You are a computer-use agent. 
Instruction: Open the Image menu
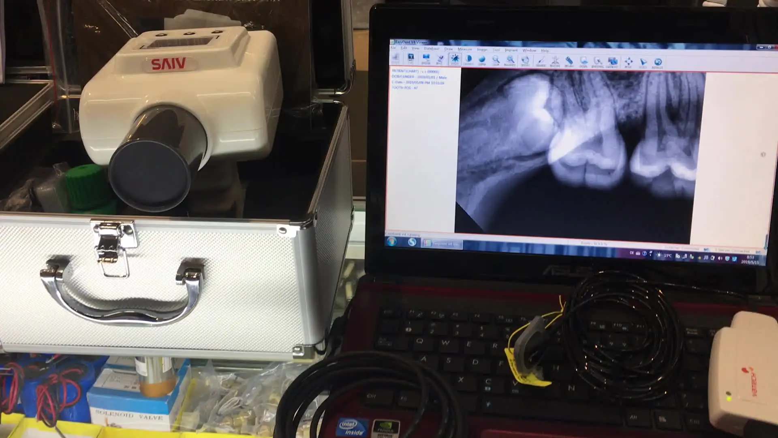[x=482, y=49]
